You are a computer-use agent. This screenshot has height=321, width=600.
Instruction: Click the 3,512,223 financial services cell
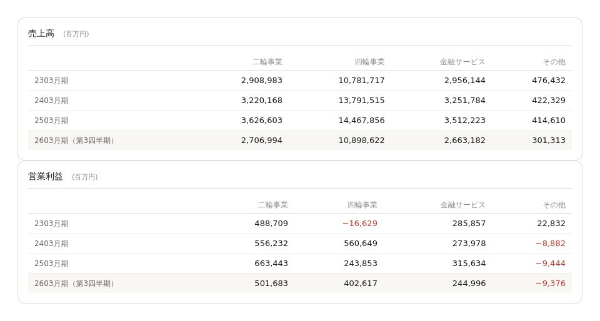pyautogui.click(x=464, y=121)
